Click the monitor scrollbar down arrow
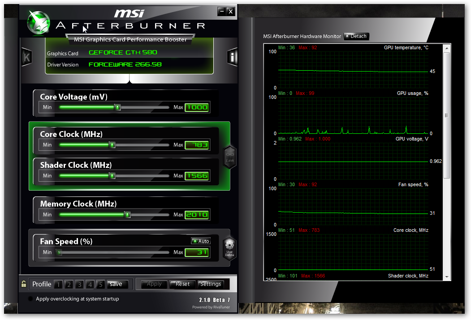This screenshot has height=320, width=471. 447,277
